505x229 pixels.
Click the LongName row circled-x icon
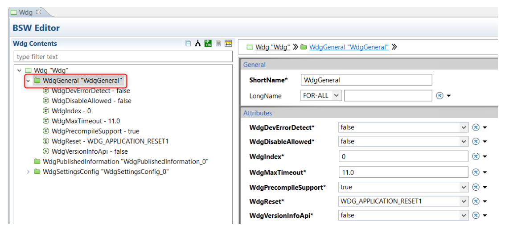point(439,96)
